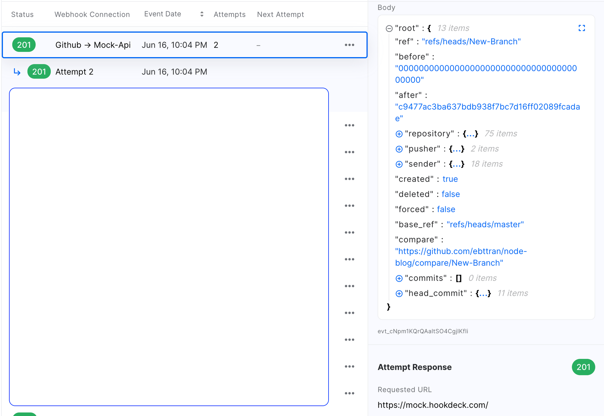Expand the repository object in the Body
Screen dimensions: 604x416
click(399, 134)
